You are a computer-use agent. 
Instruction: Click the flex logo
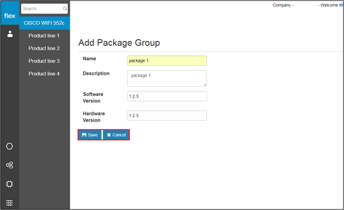[10, 15]
